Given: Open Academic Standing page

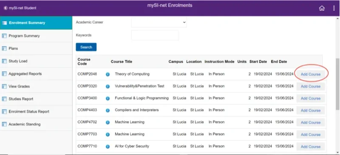Looking at the screenshot, I should click(36, 124).
